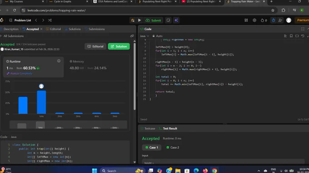
Task: Go back to All Submissions
Action: pyautogui.click(x=12, y=36)
